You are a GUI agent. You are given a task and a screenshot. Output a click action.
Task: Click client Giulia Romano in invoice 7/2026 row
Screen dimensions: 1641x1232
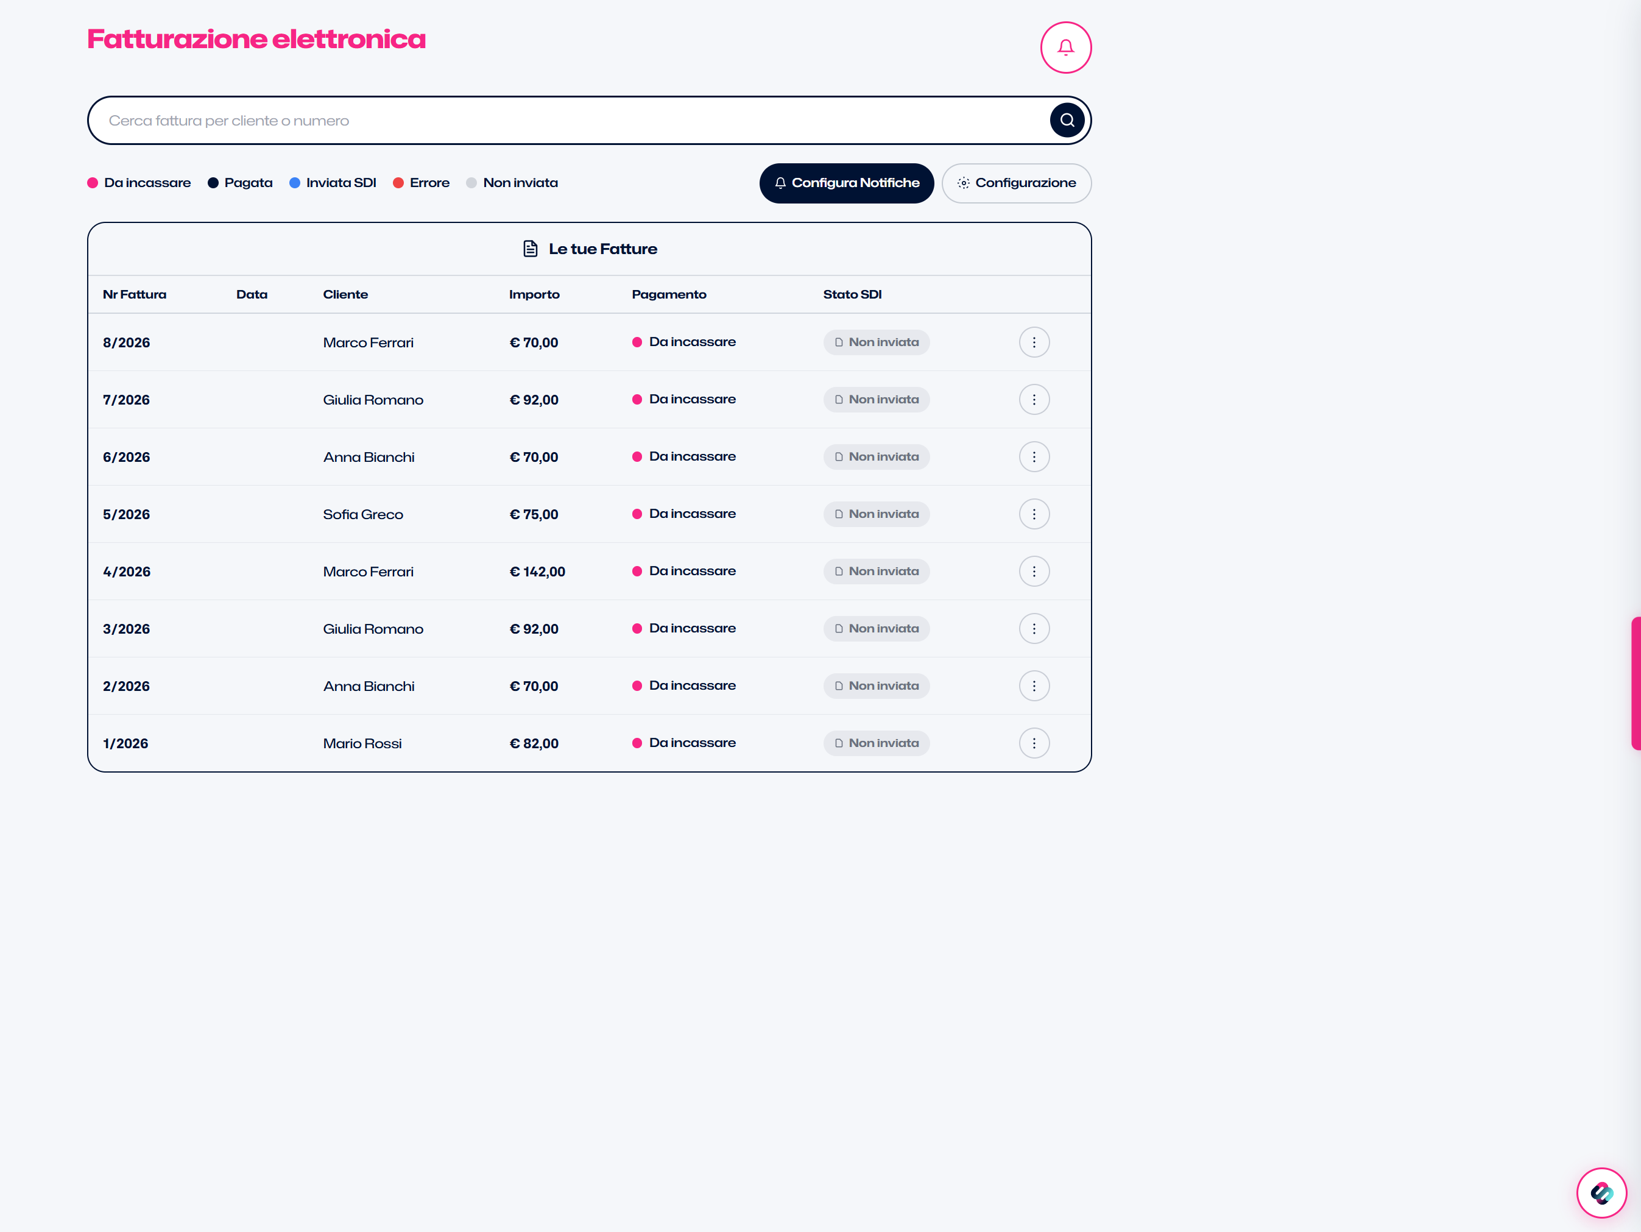[373, 400]
